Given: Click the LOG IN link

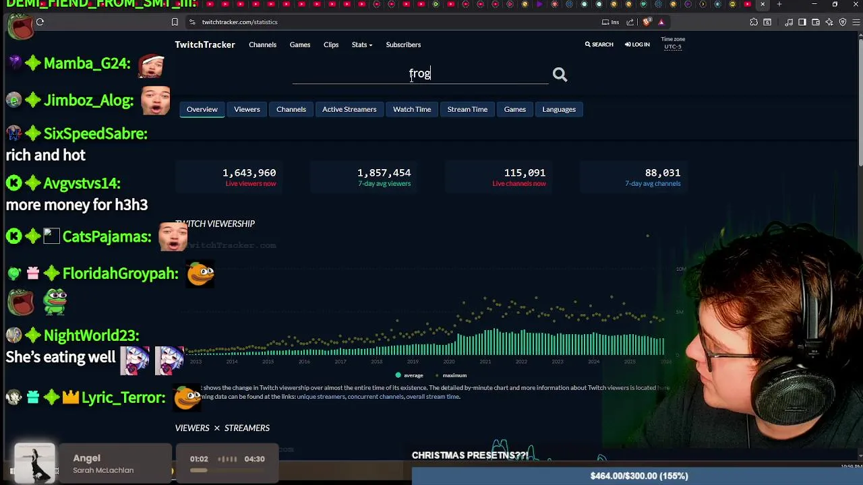Looking at the screenshot, I should pyautogui.click(x=637, y=44).
